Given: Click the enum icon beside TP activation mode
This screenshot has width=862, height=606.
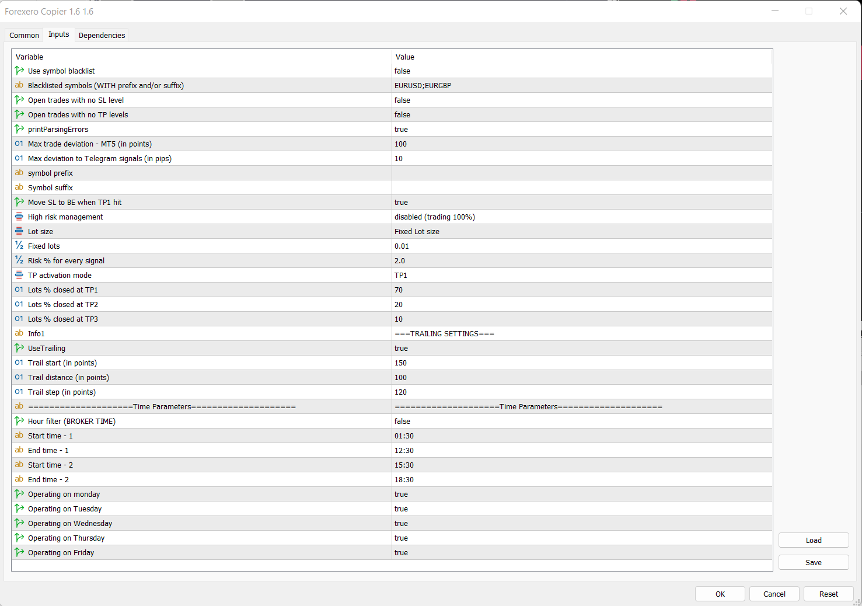Looking at the screenshot, I should [19, 275].
